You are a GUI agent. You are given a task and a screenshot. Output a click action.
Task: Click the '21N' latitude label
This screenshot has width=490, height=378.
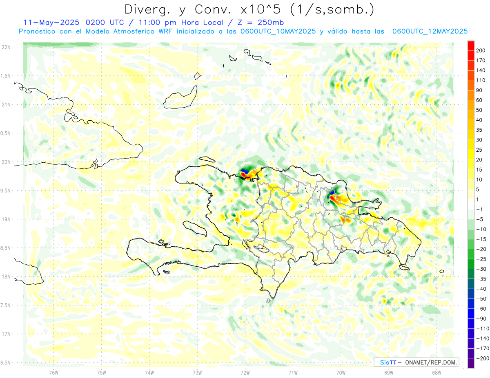(x=6, y=104)
